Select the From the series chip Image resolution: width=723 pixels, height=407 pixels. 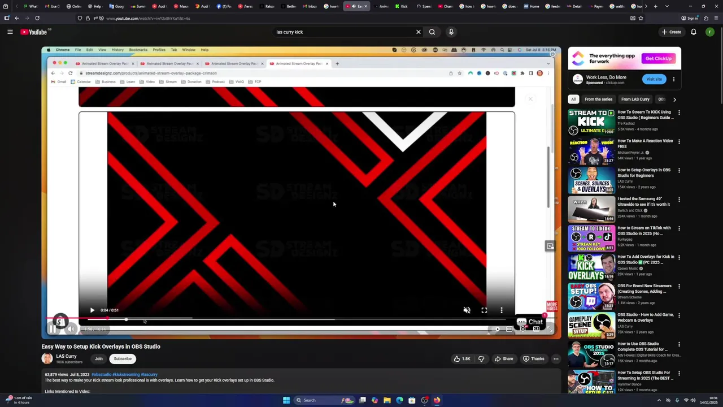tap(599, 99)
